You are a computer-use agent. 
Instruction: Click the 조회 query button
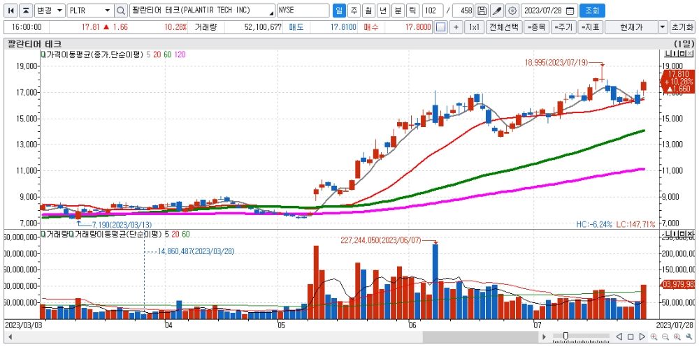pos(593,10)
